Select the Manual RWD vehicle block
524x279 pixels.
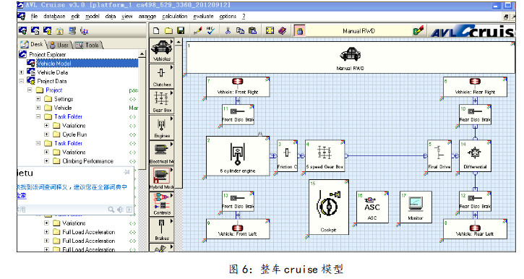(351, 58)
